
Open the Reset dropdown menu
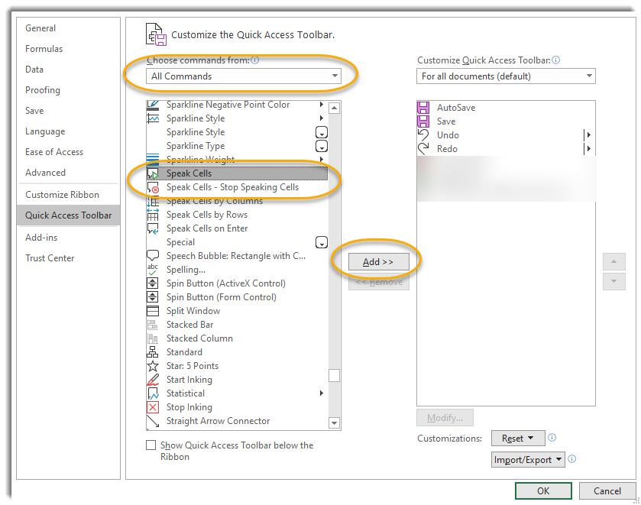(518, 438)
